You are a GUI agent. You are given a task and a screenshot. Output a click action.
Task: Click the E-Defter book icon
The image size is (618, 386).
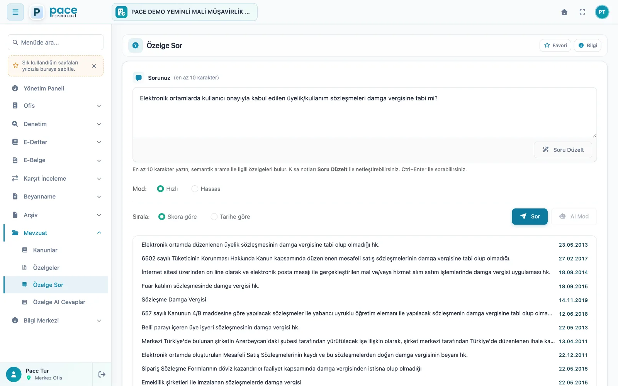(15, 142)
